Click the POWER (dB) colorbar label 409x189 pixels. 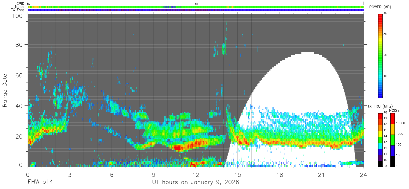click(x=380, y=7)
